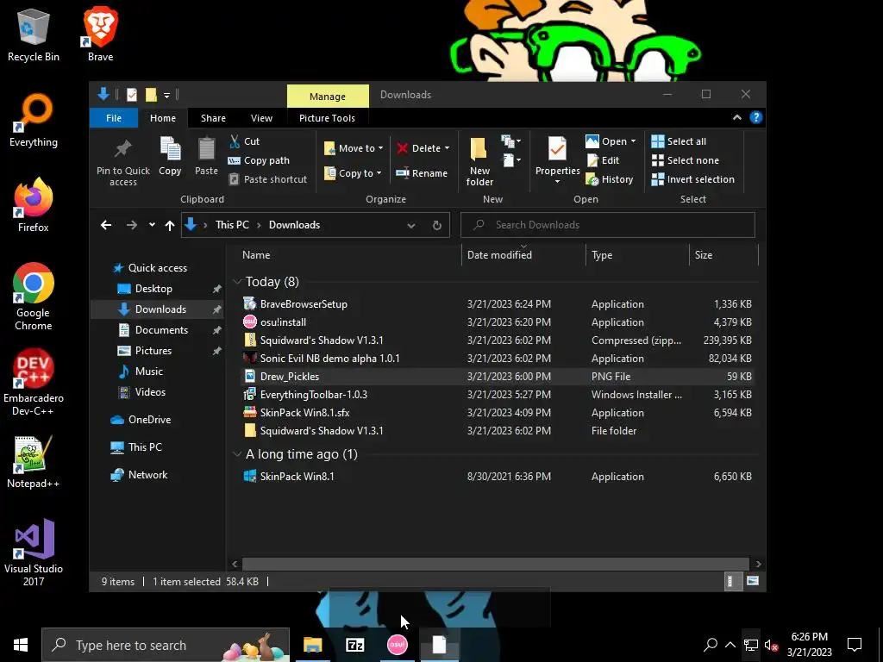883x662 pixels.
Task: Click Select none
Action: (x=686, y=160)
